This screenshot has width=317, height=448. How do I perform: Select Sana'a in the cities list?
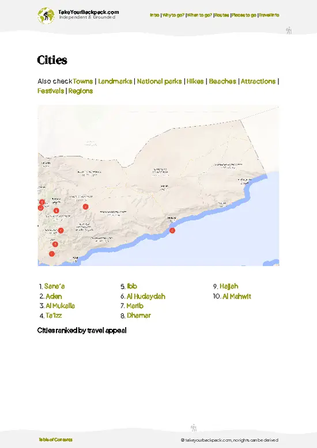[54, 286]
